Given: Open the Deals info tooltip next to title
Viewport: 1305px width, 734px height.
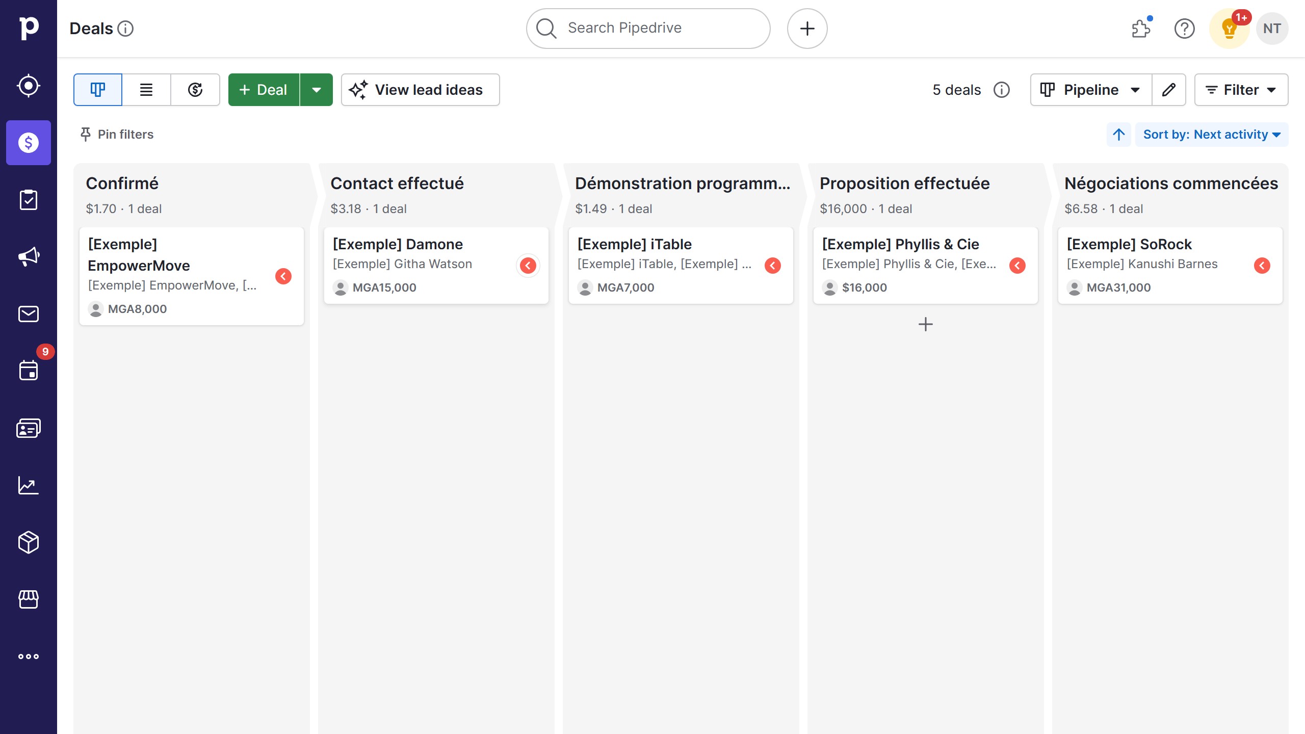Looking at the screenshot, I should (x=125, y=29).
